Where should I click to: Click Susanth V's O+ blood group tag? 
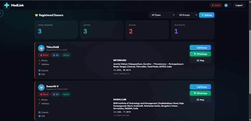click(56, 94)
